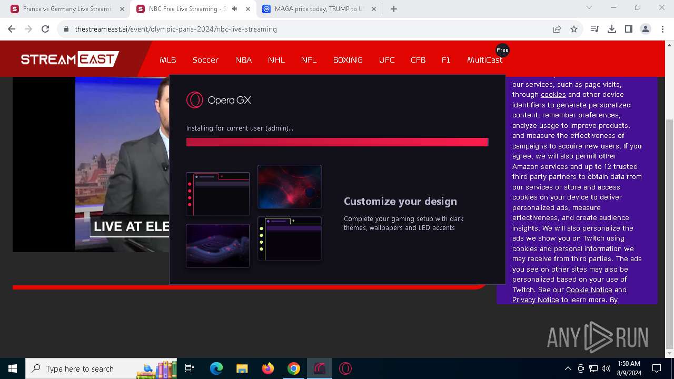Open Opera GX installer taskbar icon
Image resolution: width=674 pixels, height=379 pixels.
[x=320, y=368]
